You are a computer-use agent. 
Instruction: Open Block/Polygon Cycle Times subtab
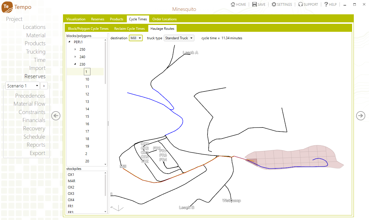pos(88,29)
